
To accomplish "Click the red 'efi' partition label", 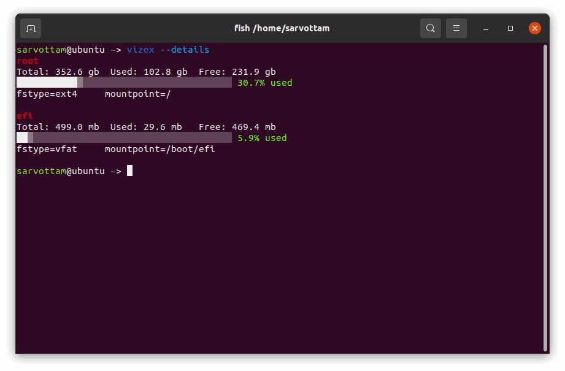I will [25, 116].
